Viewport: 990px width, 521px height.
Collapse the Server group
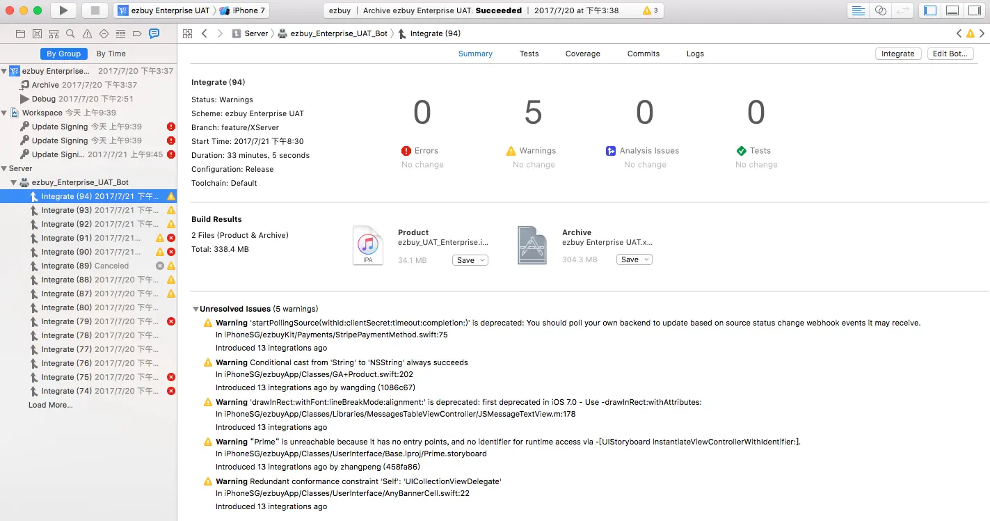4,168
